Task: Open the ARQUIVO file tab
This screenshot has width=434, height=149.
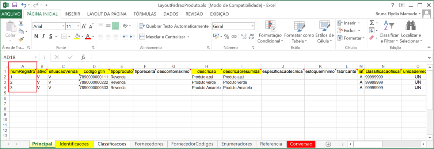Action: 11,14
